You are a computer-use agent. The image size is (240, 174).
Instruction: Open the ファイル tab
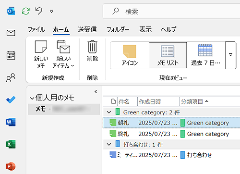(36, 30)
